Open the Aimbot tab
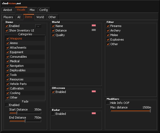This screenshot has width=160, height=133. coord(8,10)
